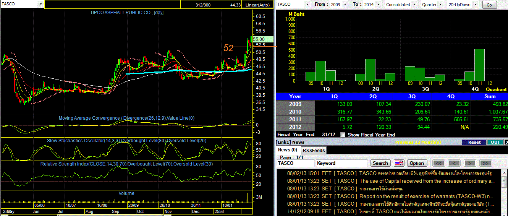The image size is (508, 216).
Task: Click the Slow Stochastics Oscillator indicator title
Action: (x=126, y=141)
